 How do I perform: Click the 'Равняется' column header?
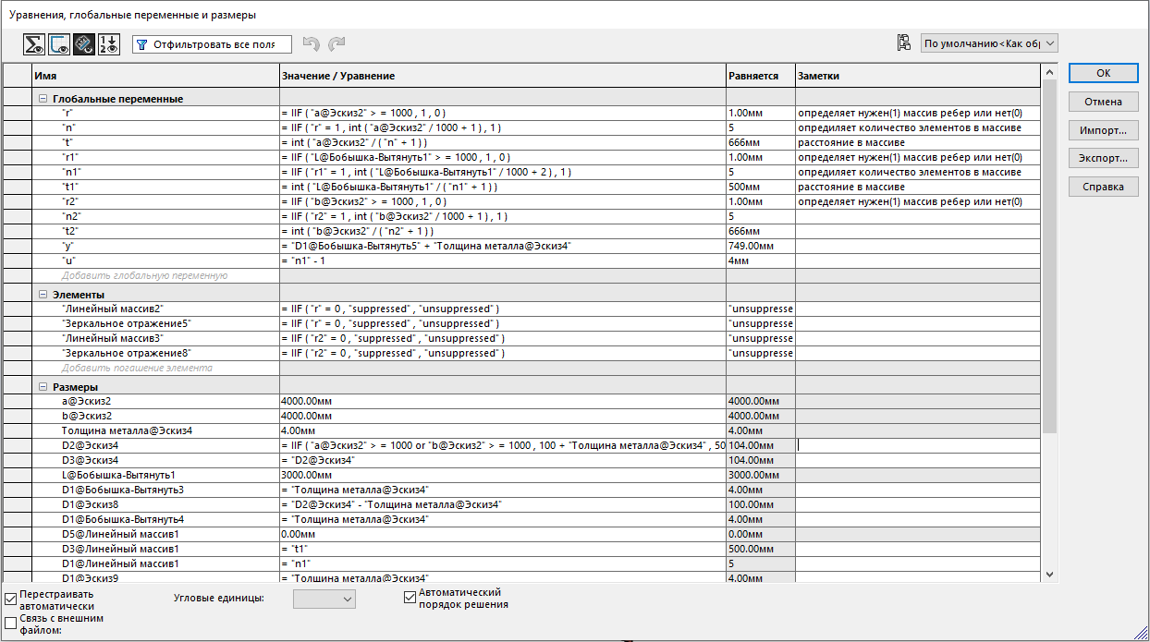[x=761, y=76]
